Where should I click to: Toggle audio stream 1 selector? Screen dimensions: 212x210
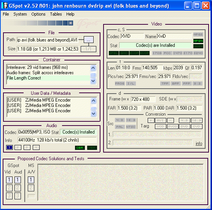(x=10, y=148)
